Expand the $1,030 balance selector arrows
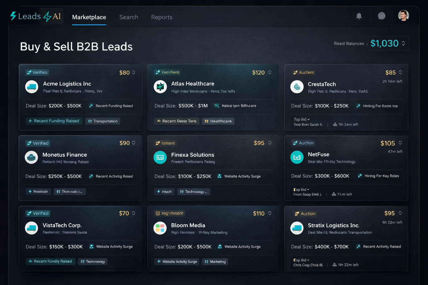Viewport: 428px width, 285px height. coord(403,43)
